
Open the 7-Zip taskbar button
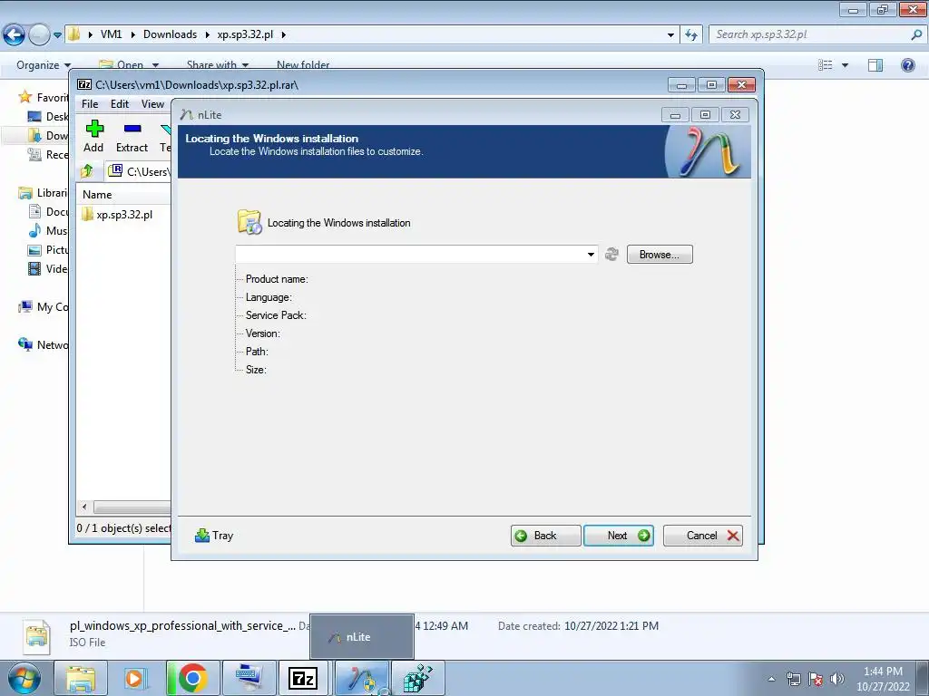click(303, 678)
